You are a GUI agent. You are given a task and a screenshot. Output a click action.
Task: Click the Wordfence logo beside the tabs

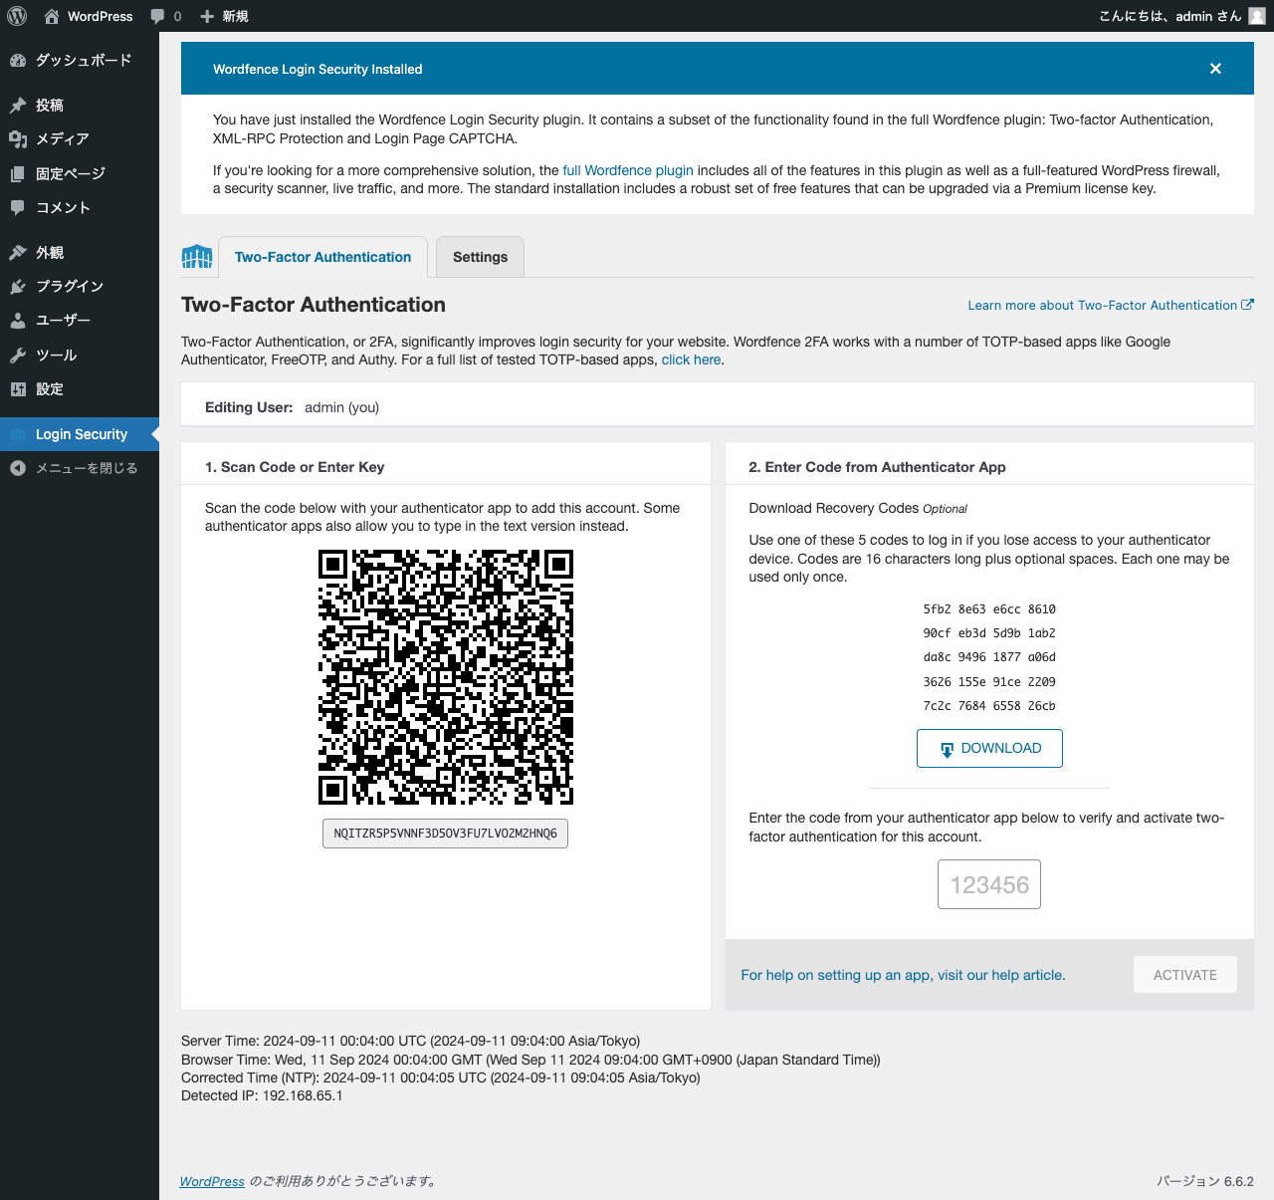(197, 257)
